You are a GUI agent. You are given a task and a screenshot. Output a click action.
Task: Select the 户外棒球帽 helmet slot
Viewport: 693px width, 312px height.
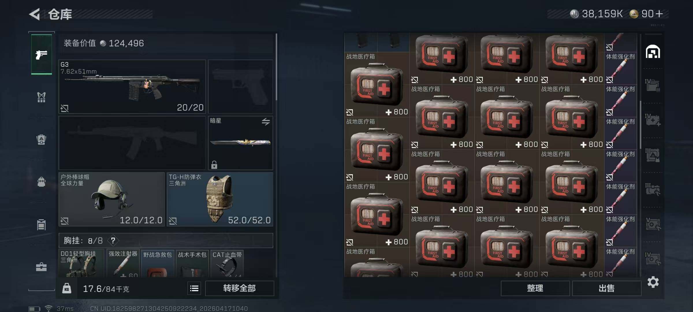(112, 199)
